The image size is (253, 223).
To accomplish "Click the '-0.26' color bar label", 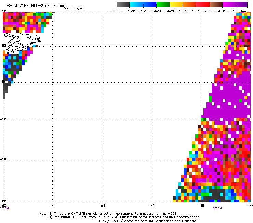I will click(x=182, y=11).
